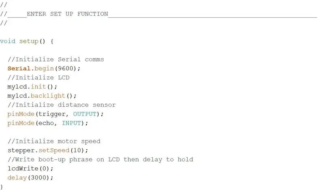Click the echo argument in pinMode

coord(46,123)
